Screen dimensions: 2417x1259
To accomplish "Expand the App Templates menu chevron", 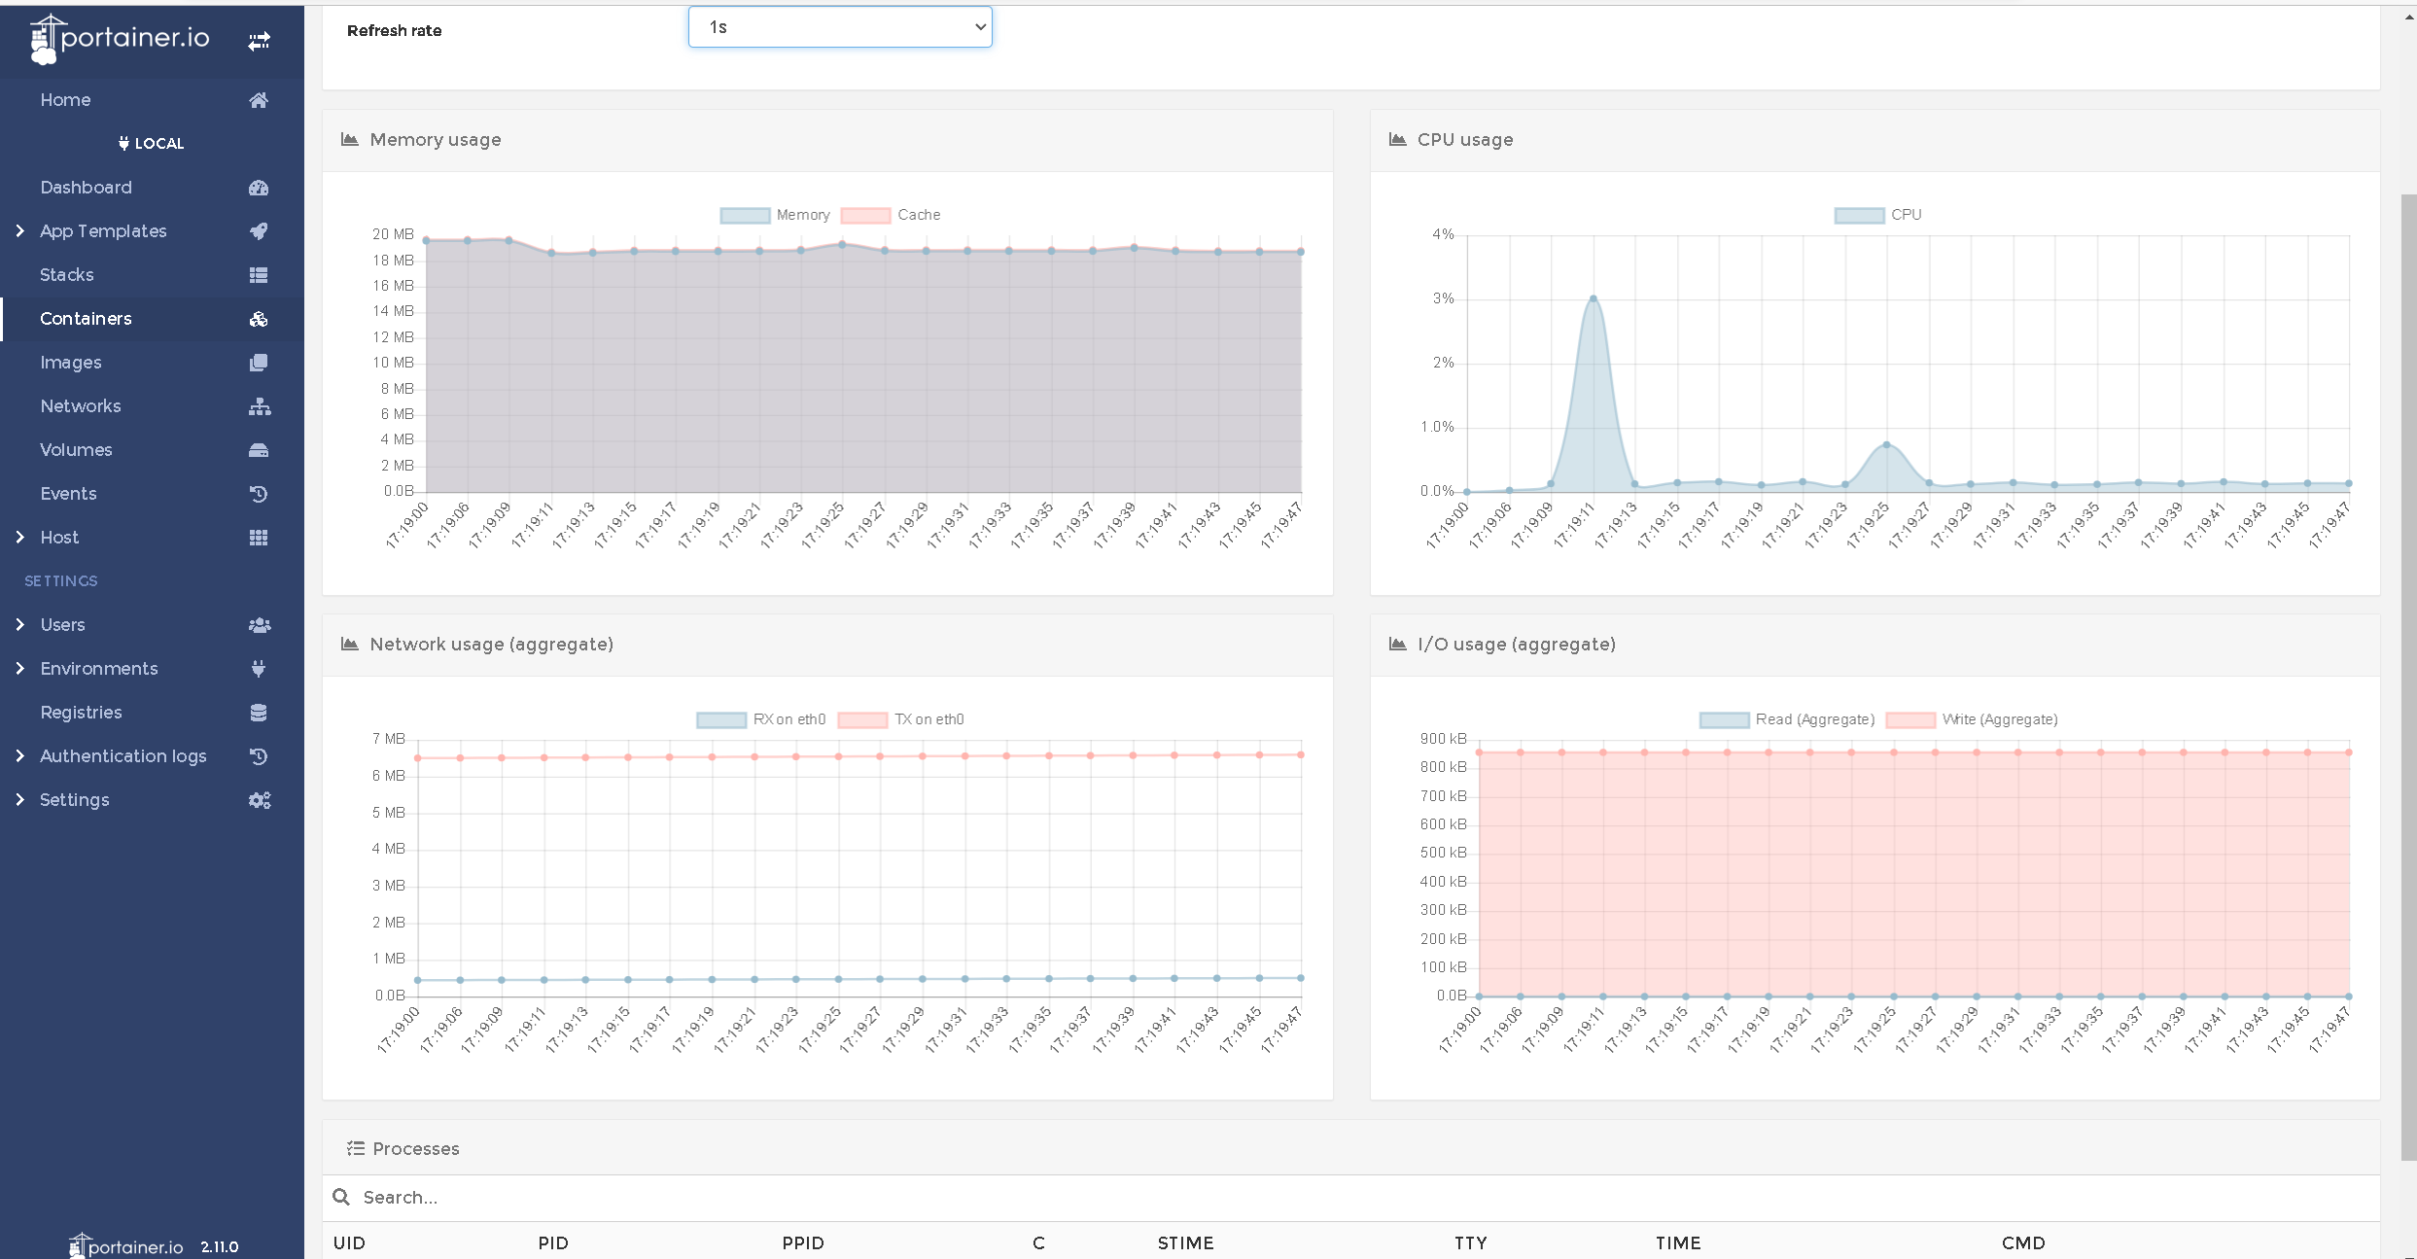I will coord(19,231).
